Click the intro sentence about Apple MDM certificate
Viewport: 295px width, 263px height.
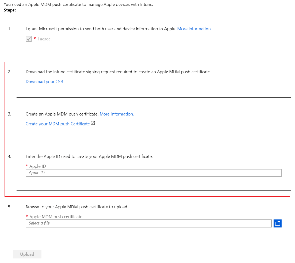(x=78, y=5)
